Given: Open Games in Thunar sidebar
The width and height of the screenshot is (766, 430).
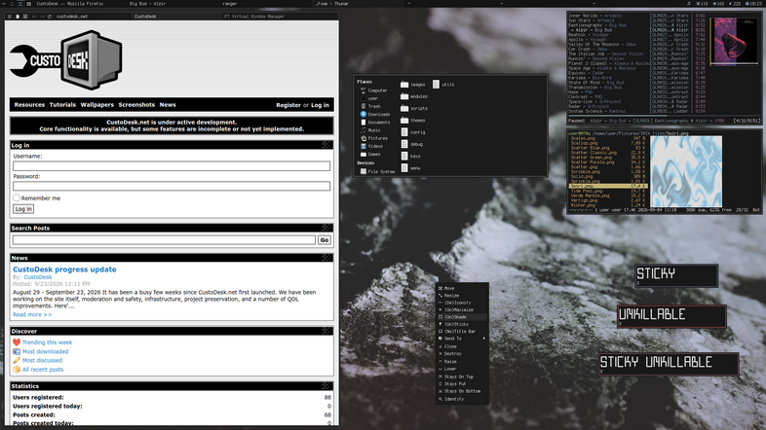Looking at the screenshot, I should coord(370,154).
